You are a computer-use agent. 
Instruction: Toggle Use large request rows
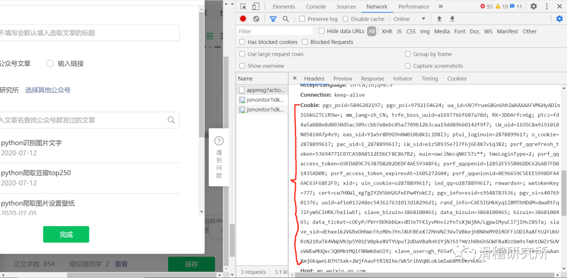(242, 54)
